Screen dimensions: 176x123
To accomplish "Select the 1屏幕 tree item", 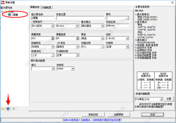I will [15, 15].
